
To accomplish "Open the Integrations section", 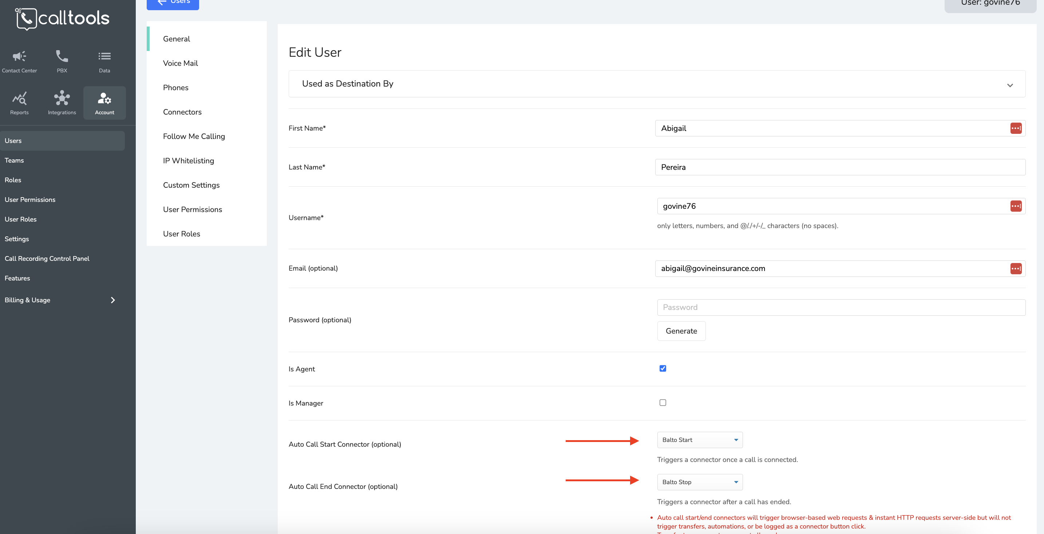I will pos(62,103).
